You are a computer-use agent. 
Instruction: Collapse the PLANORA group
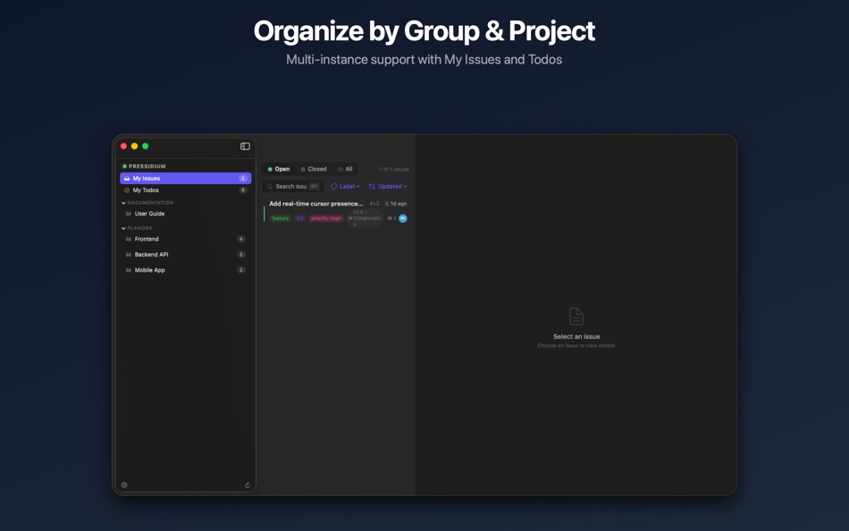[x=123, y=228]
